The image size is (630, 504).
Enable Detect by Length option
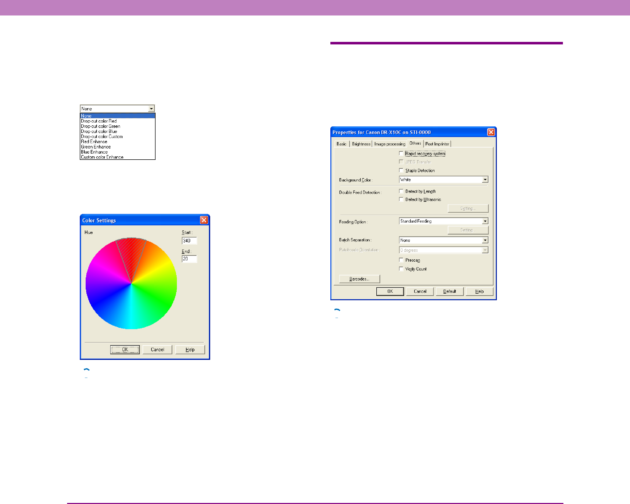pyautogui.click(x=401, y=191)
